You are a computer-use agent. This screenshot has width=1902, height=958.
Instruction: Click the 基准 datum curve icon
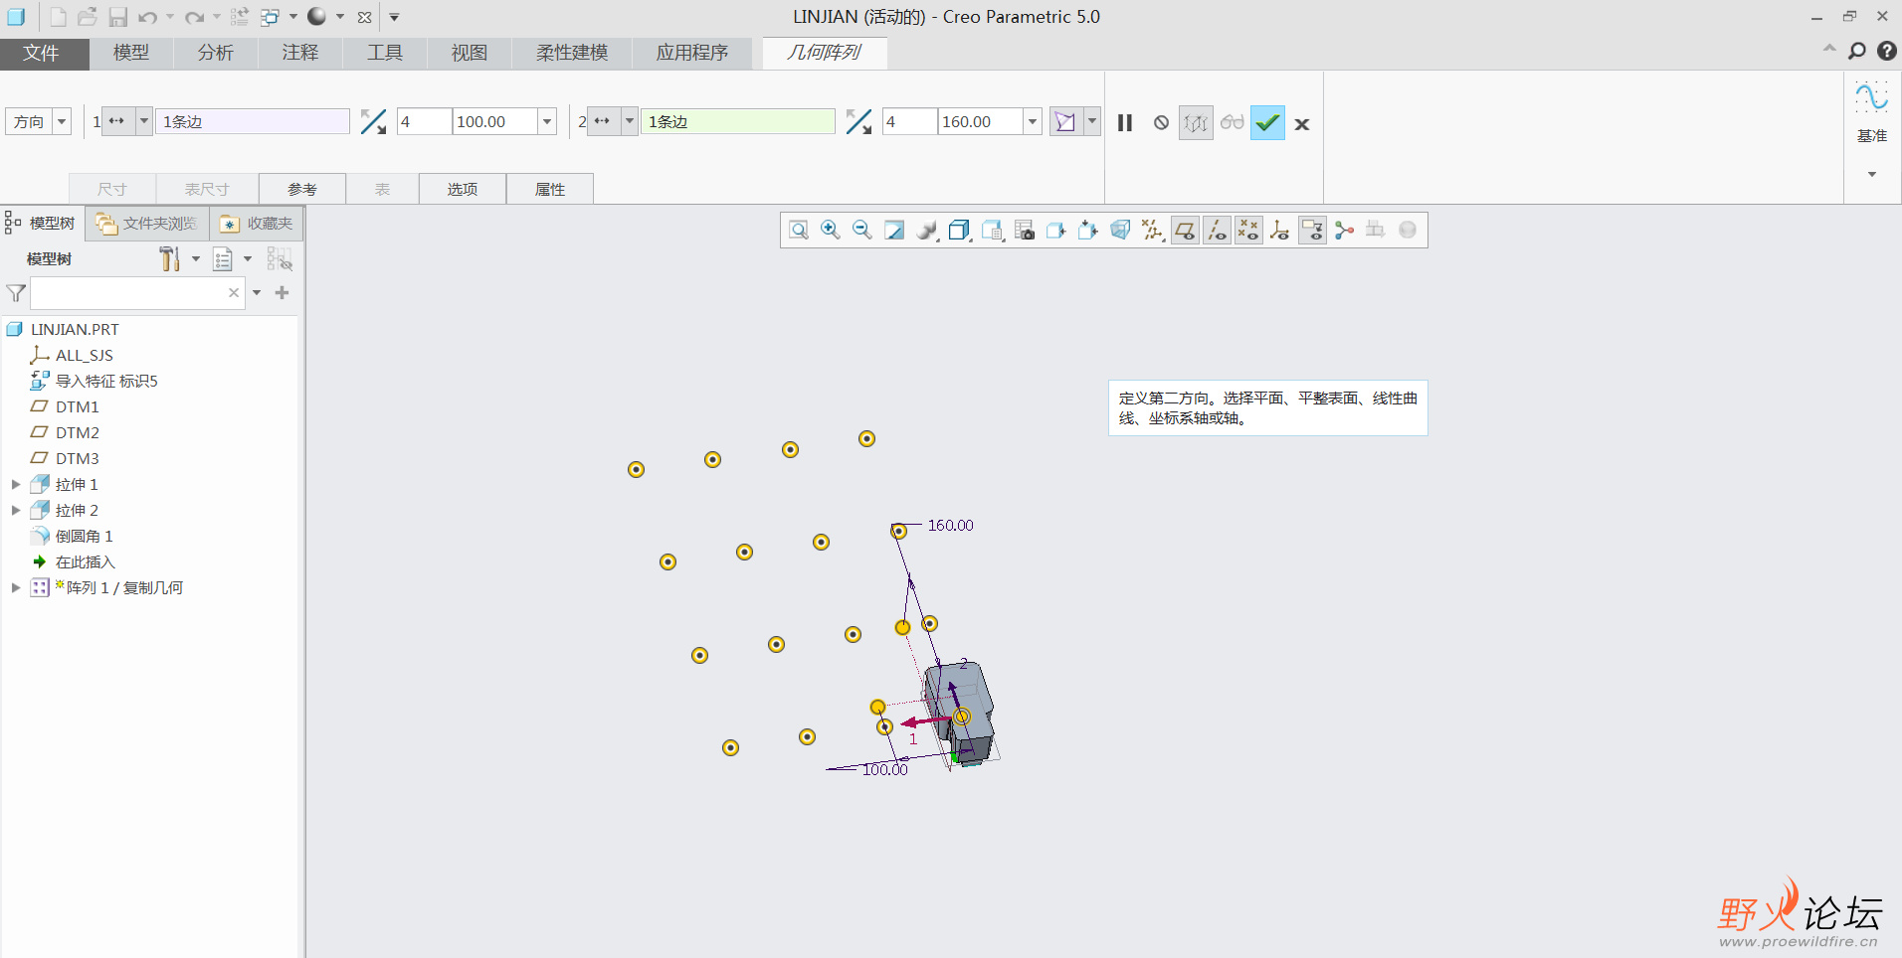tap(1871, 98)
